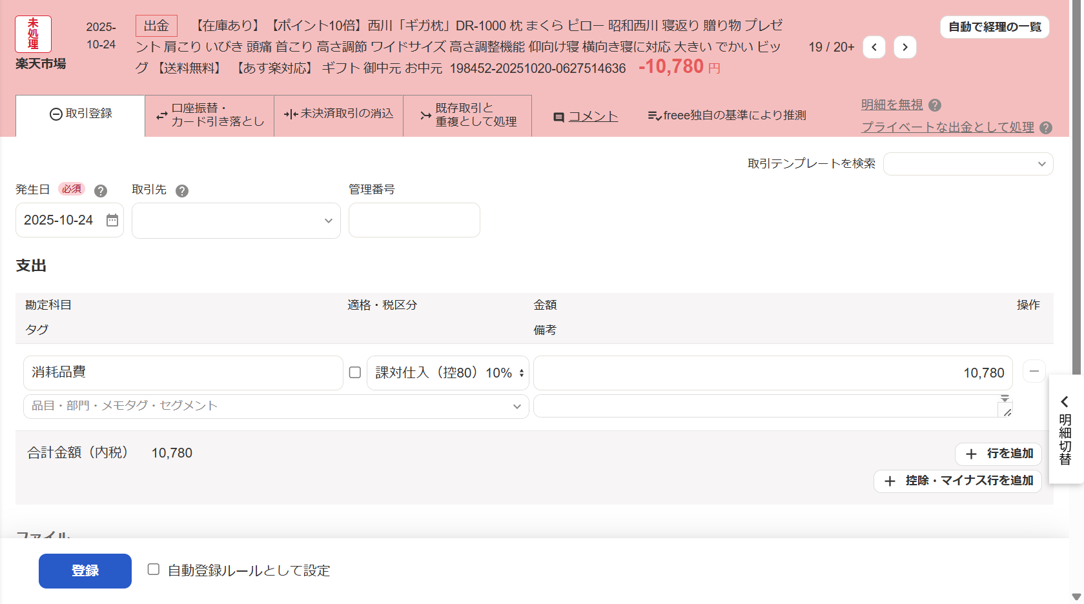Open calendar picker for 発生日

(112, 220)
